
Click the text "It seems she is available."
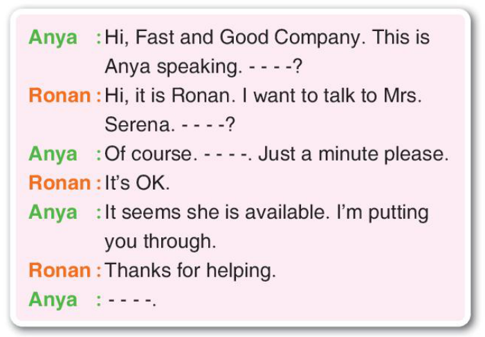[217, 212]
